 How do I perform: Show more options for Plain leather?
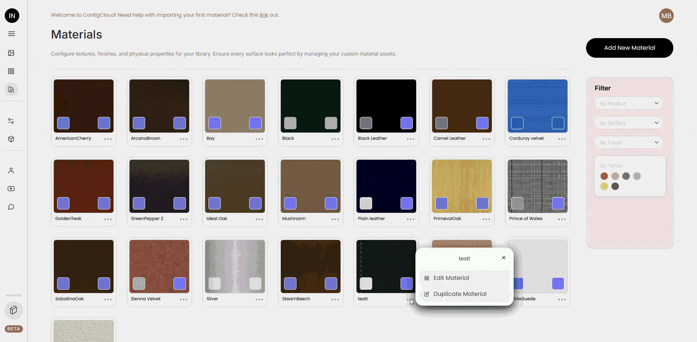coord(411,219)
